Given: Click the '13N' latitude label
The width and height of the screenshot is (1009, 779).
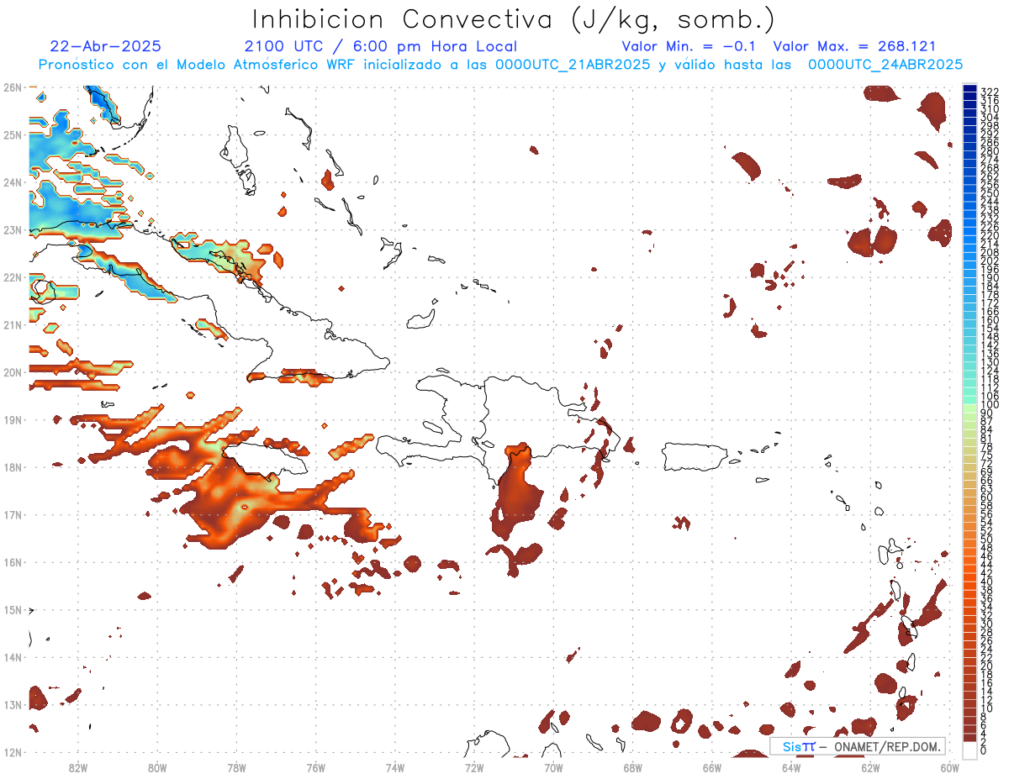Looking at the screenshot, I should pyautogui.click(x=12, y=704).
